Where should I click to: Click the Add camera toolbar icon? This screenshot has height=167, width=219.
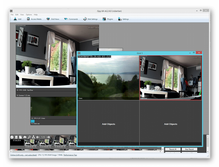pos(15,19)
